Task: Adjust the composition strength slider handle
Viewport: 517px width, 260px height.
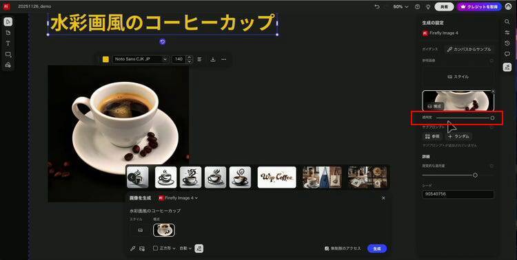Action: coord(492,118)
